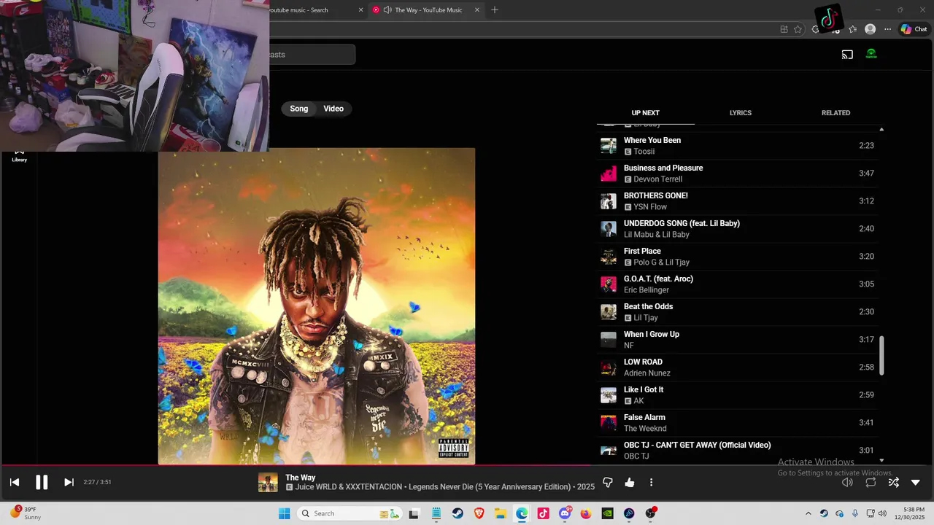Click the 'G.O.A.T.' queue thumbnail

pyautogui.click(x=609, y=284)
